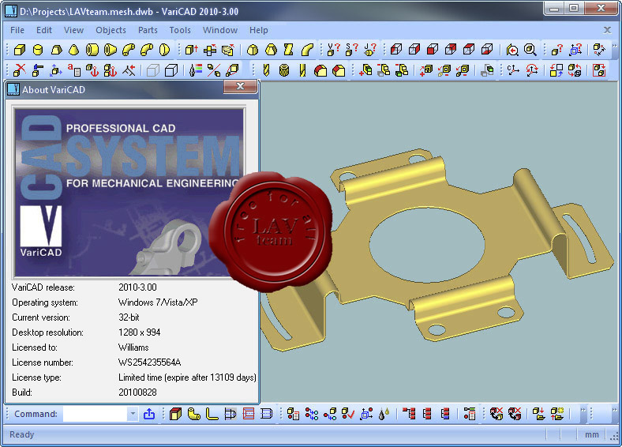Click the red dimension frame icon at bottom
The height and width of the screenshot is (447, 622).
249,414
